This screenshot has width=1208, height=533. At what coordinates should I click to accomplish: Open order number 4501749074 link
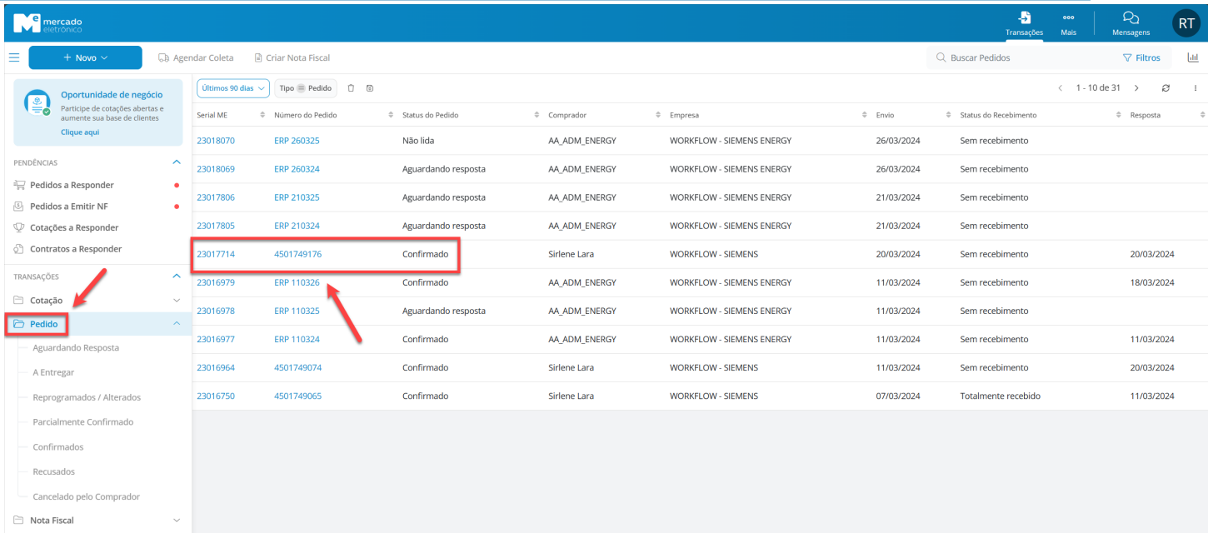(297, 367)
